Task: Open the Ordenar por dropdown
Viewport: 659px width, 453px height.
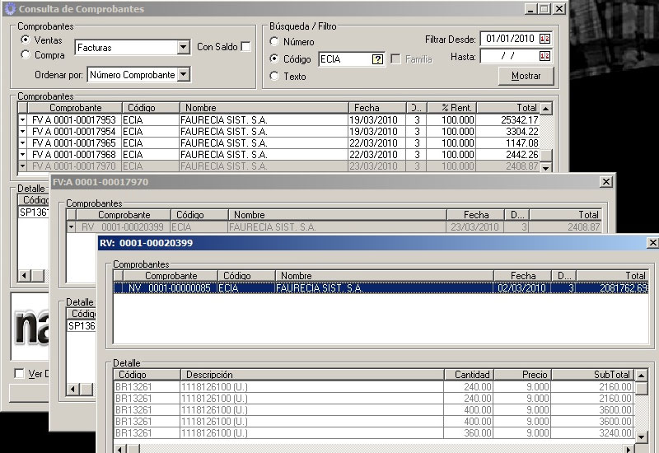Action: [183, 75]
